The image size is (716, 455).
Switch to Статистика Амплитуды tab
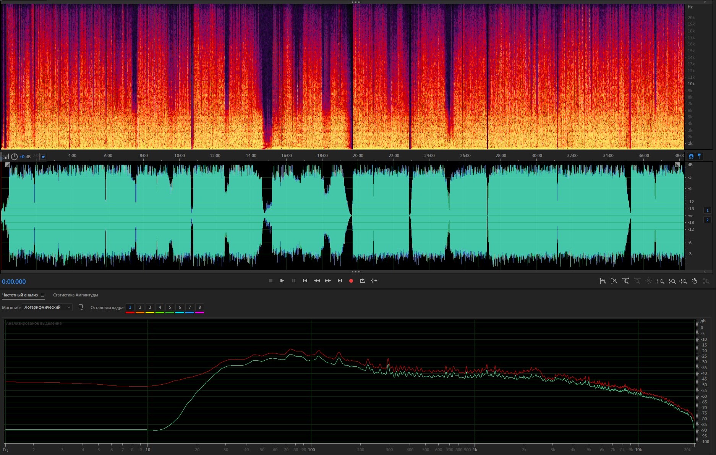pyautogui.click(x=75, y=295)
